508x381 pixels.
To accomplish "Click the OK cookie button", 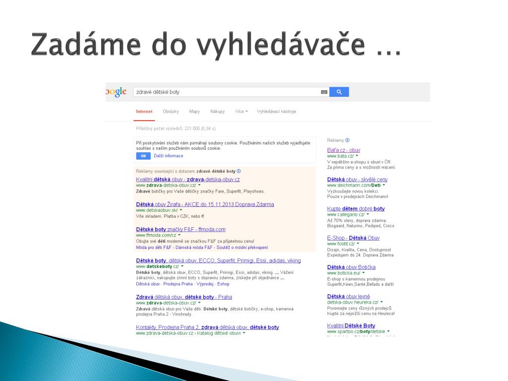I will point(143,156).
